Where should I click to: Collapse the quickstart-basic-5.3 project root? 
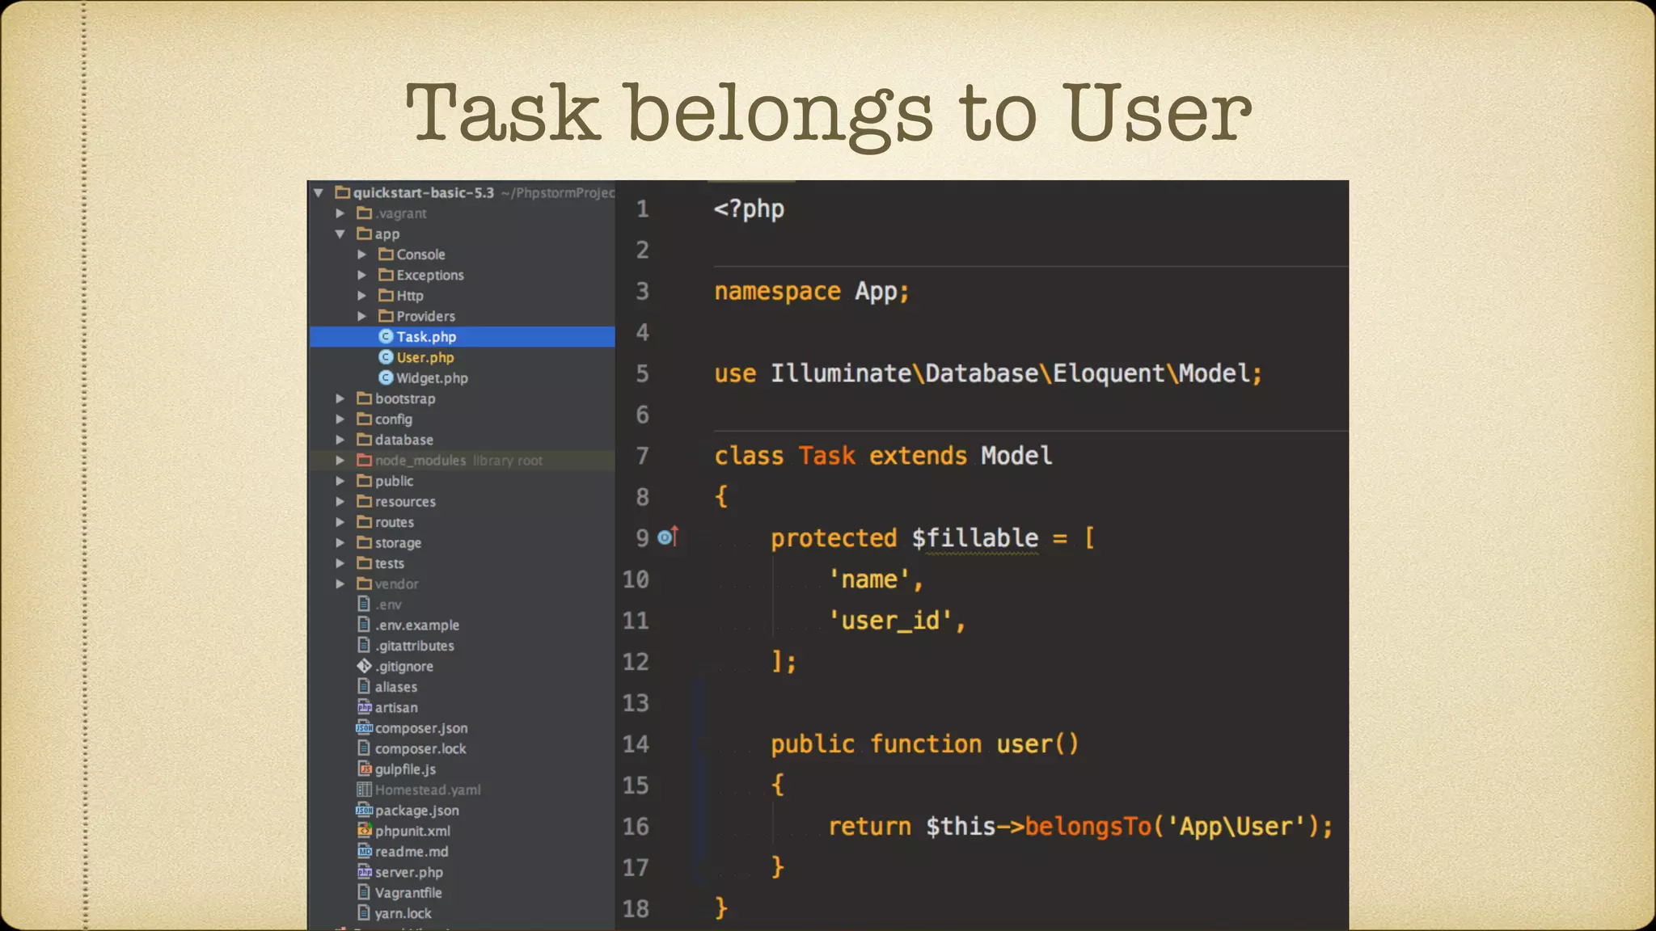pyautogui.click(x=319, y=192)
